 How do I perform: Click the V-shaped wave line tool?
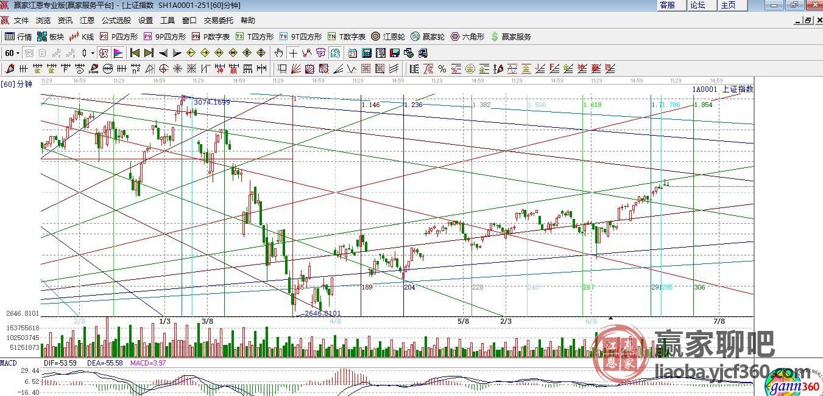click(x=352, y=68)
